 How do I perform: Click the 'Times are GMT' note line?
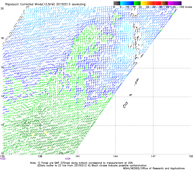coord(81,163)
